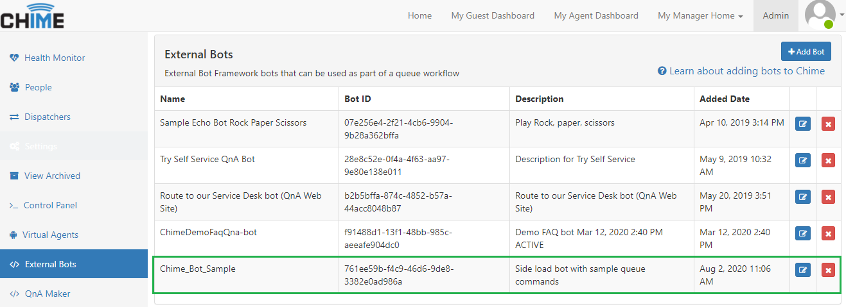Edit the Route to our Service Desk bot
Screen dimensions: 846x307
pos(803,197)
